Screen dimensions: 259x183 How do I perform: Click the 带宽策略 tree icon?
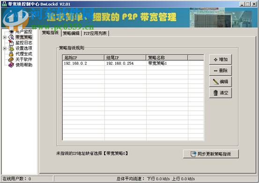coord(11,37)
